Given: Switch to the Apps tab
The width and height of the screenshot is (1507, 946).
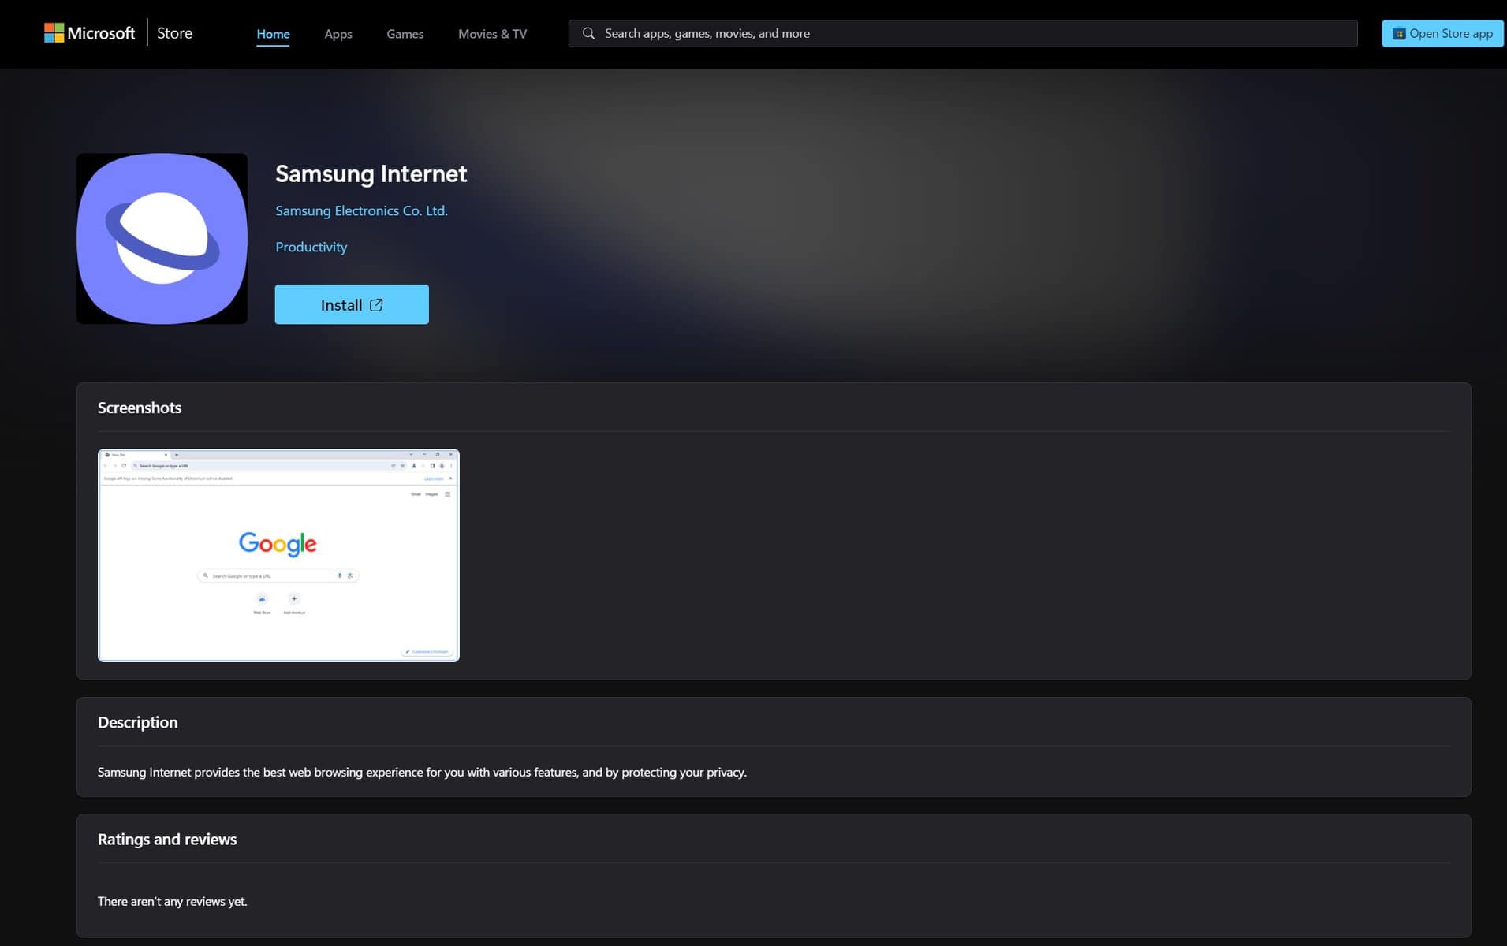Looking at the screenshot, I should pos(338,34).
